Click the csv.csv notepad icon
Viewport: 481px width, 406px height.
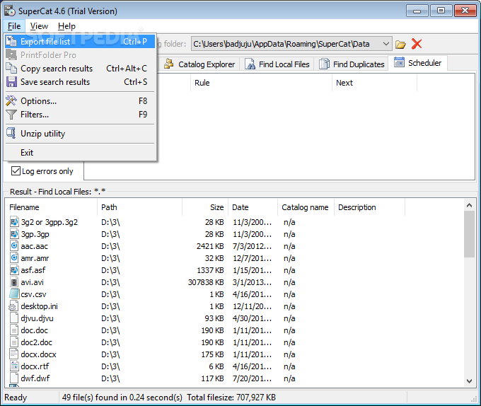click(14, 294)
